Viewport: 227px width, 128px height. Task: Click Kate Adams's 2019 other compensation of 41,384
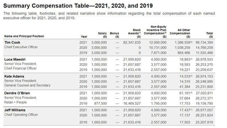[x=185, y=87]
